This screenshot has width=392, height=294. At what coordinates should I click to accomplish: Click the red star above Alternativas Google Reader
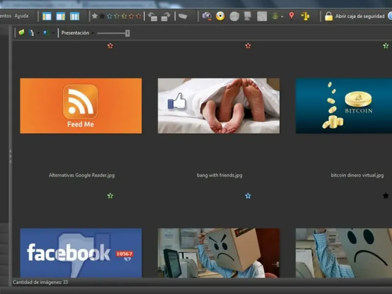(x=110, y=46)
